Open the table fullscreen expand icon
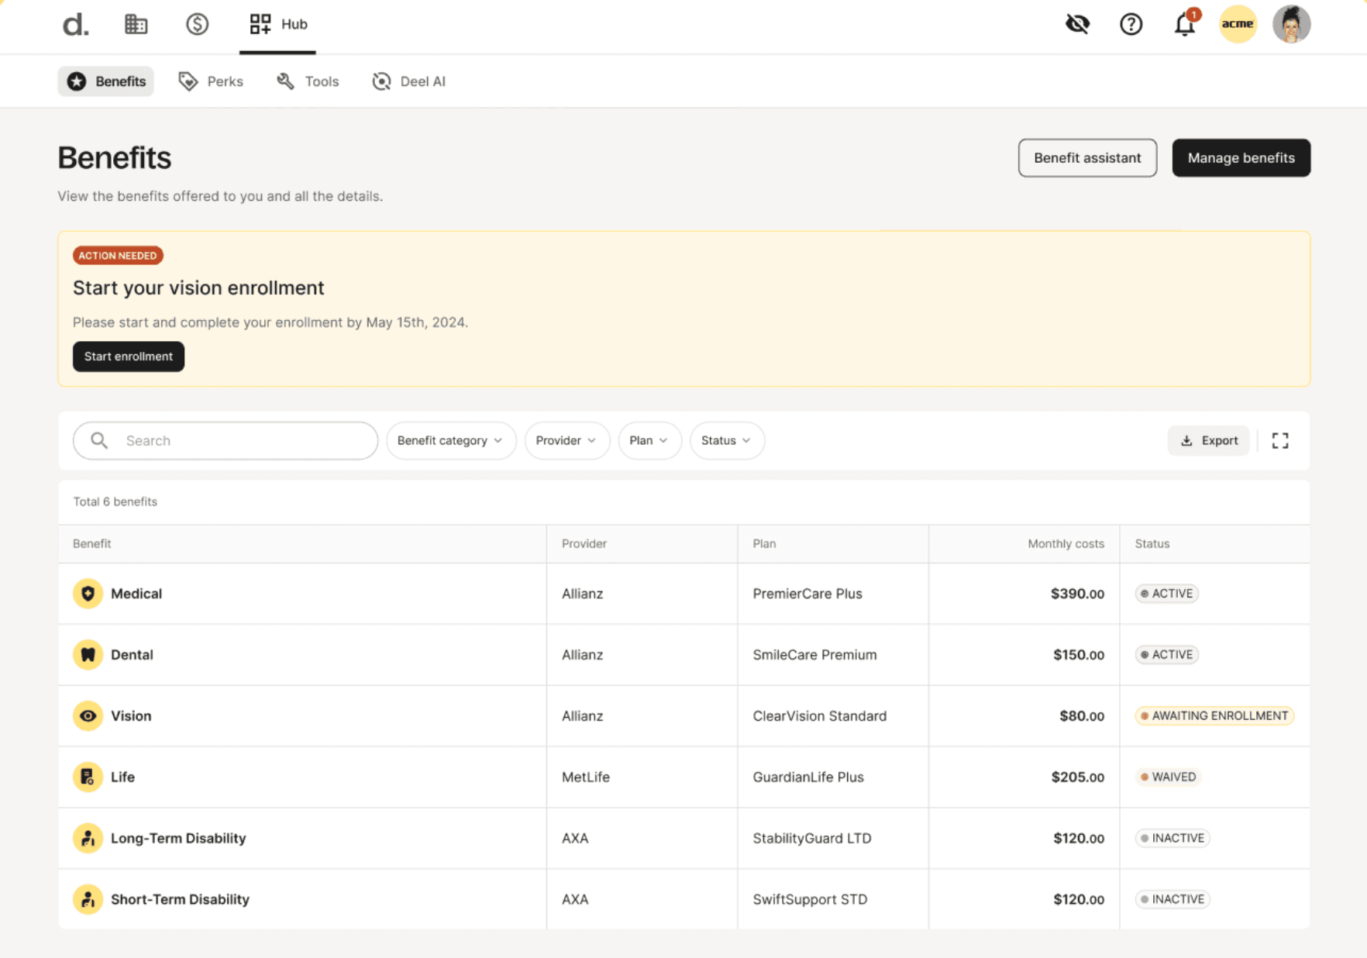The height and width of the screenshot is (958, 1367). tap(1280, 440)
